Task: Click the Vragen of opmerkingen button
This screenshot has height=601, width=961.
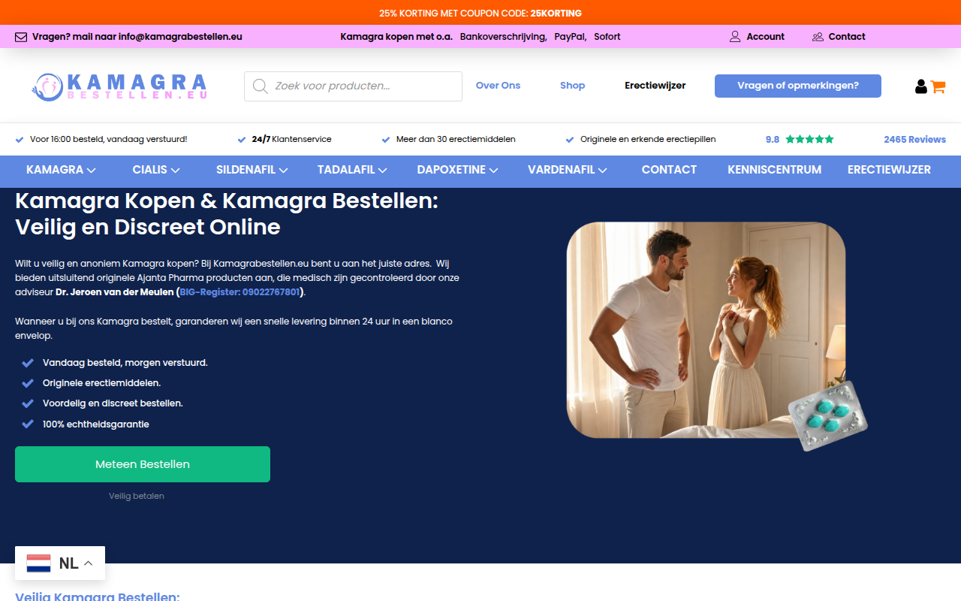Action: (x=798, y=86)
